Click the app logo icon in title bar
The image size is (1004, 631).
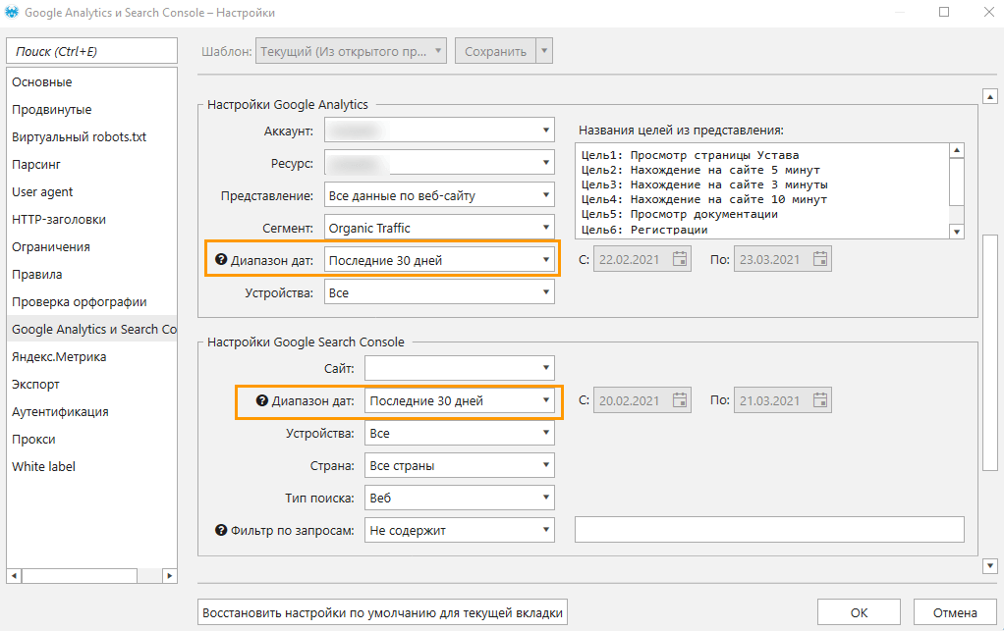pos(12,12)
